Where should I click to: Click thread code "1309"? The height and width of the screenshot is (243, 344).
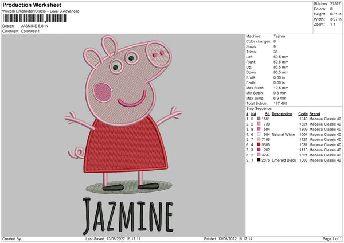tap(303, 129)
